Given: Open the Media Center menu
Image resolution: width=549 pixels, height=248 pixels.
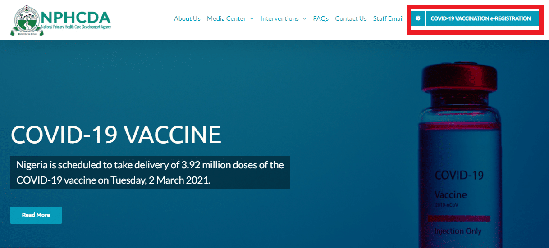Looking at the screenshot, I should click(226, 18).
